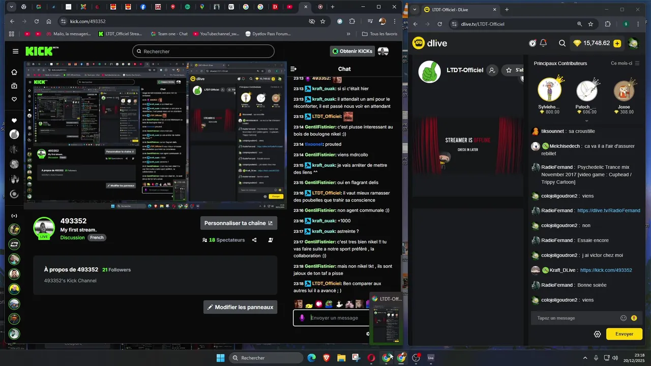
Task: Click the Discussion category link
Action: coord(72,237)
